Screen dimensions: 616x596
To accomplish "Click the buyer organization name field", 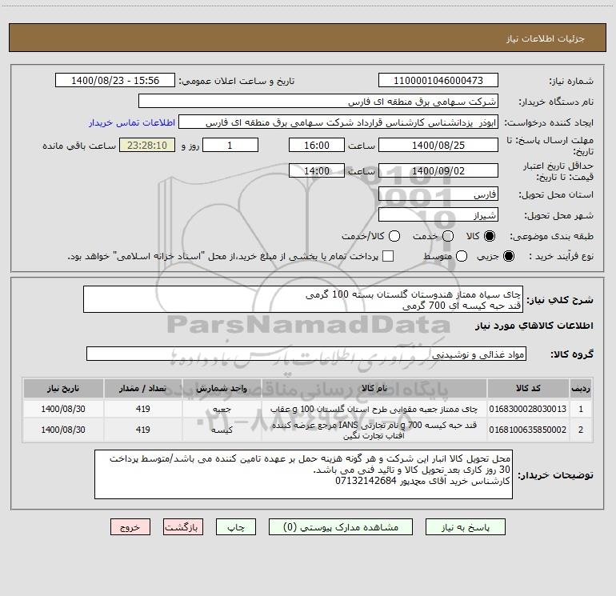I will point(318,102).
